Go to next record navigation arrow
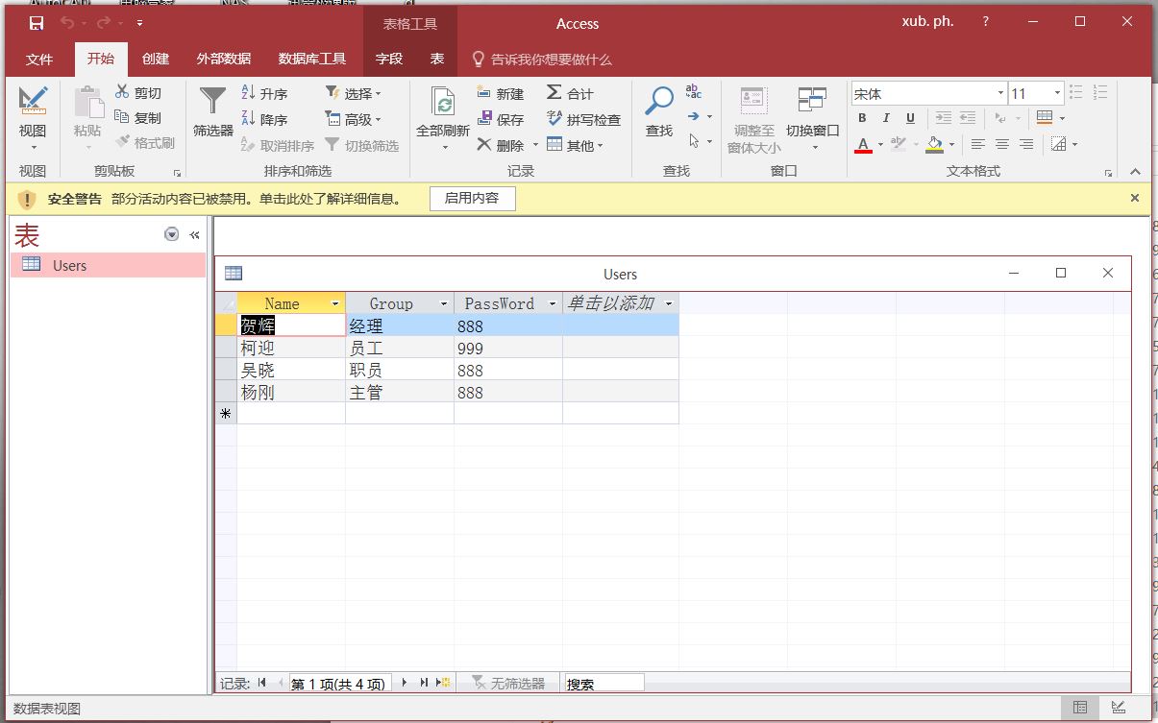Screen dimensions: 1158x723 (405, 683)
